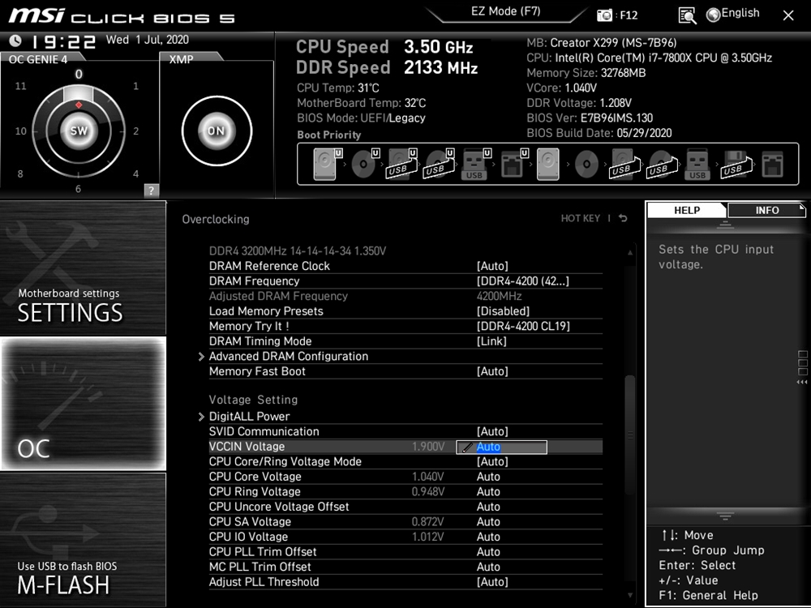Click CPU PLL Trim Offset Auto value
Image resolution: width=811 pixels, height=608 pixels.
[488, 551]
